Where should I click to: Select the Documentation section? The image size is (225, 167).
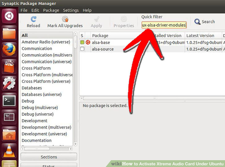pos(47,140)
